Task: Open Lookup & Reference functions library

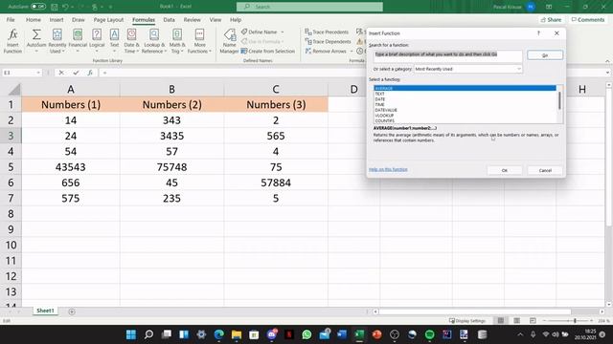Action: 154,41
